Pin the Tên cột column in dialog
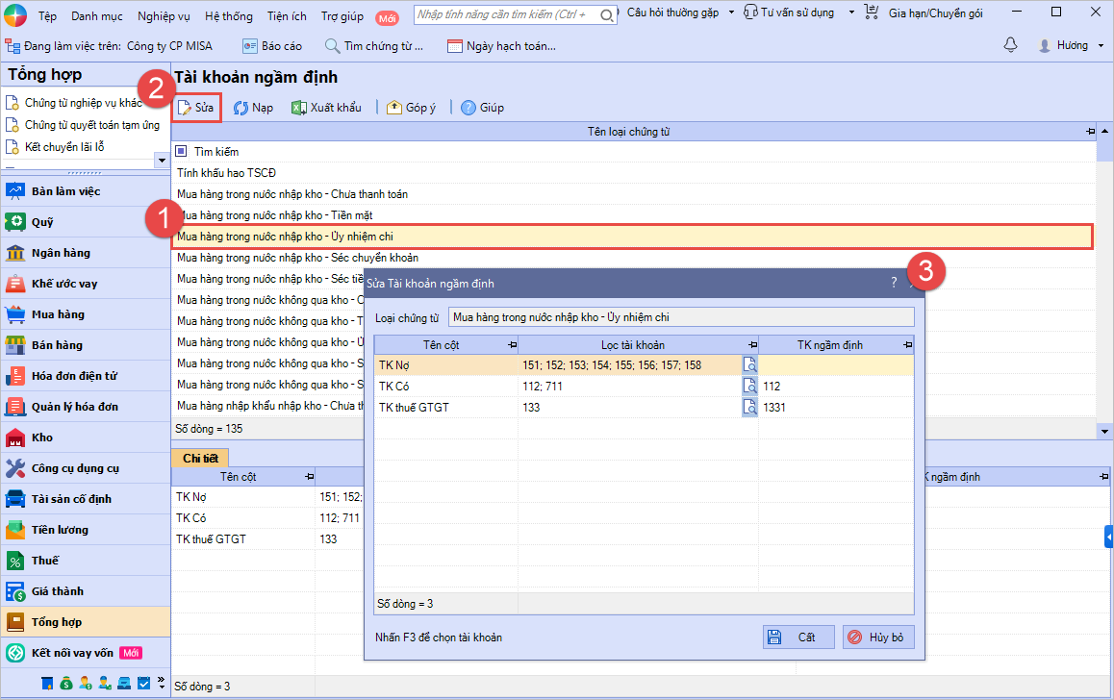 (512, 345)
